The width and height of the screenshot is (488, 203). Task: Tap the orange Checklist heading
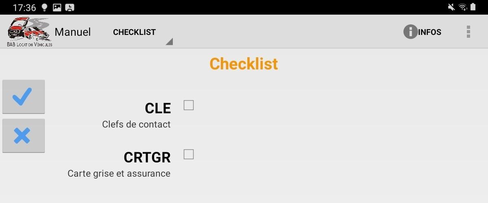(244, 64)
